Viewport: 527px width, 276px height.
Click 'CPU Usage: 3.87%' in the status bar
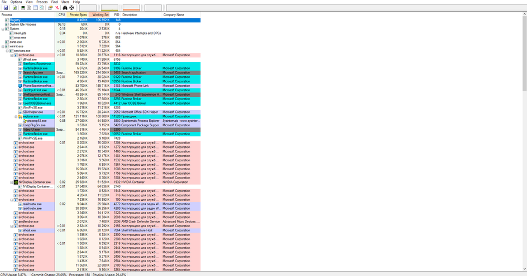click(13, 274)
